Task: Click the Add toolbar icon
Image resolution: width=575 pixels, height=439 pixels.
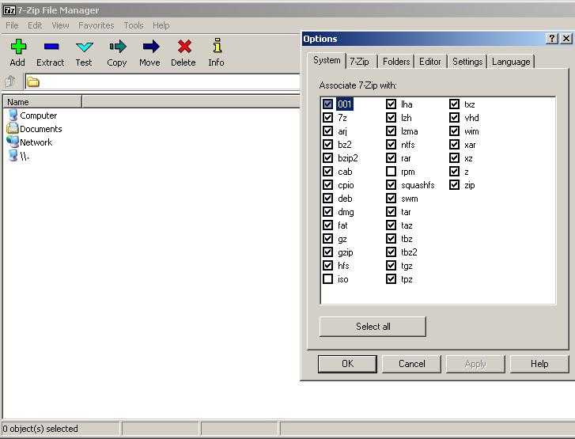Action: [18, 47]
